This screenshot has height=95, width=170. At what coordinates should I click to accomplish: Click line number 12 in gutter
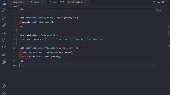(x=14, y=48)
